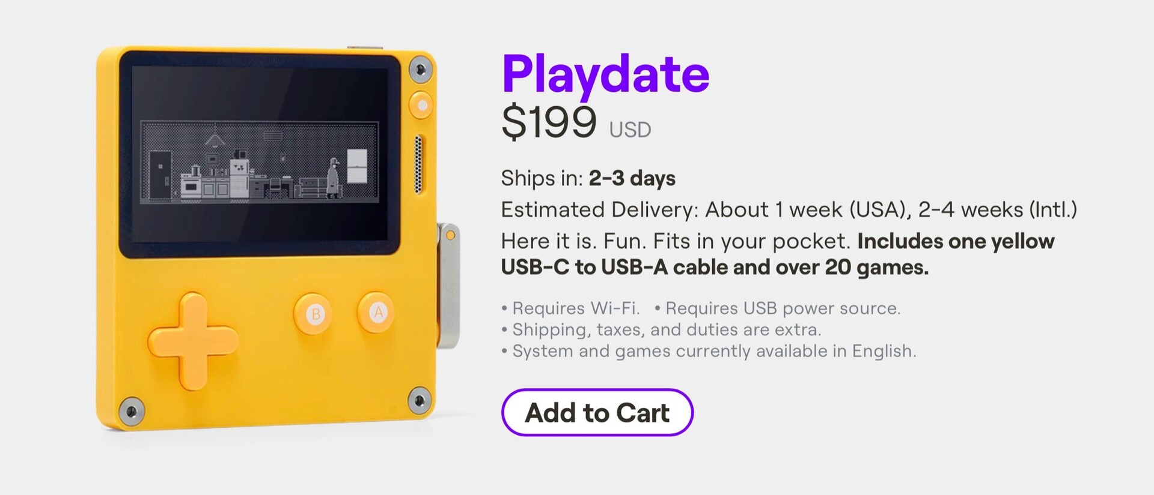Click the speaker grille on the device

tap(419, 164)
